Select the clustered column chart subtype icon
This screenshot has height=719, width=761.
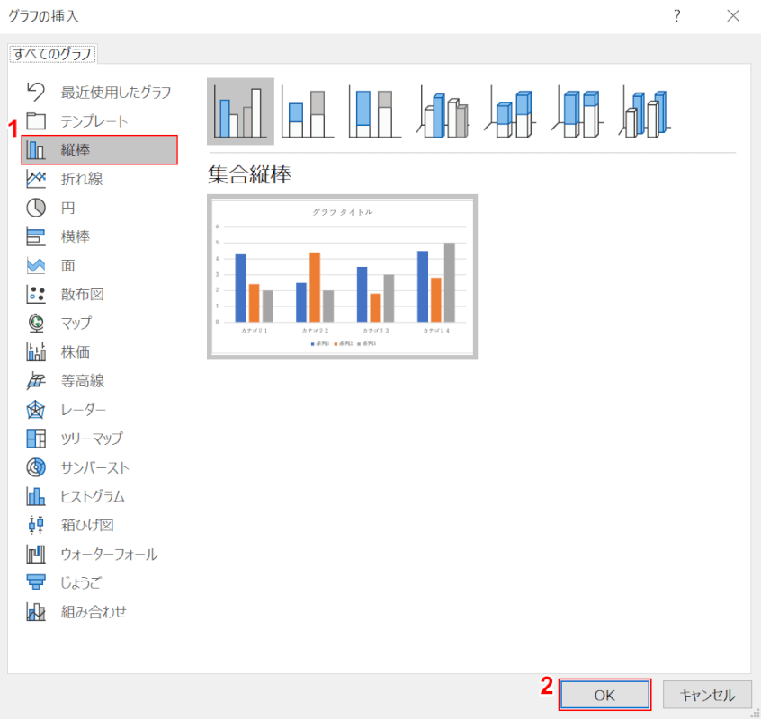point(240,111)
